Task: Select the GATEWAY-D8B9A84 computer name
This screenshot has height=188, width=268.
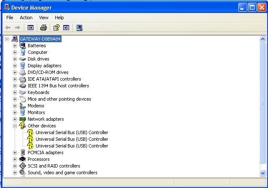Action: [40, 39]
